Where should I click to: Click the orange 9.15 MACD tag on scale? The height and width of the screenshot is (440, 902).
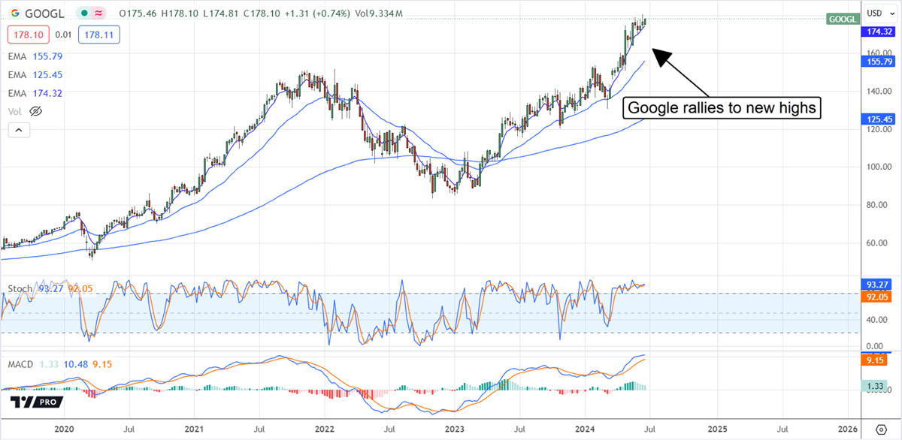click(876, 360)
